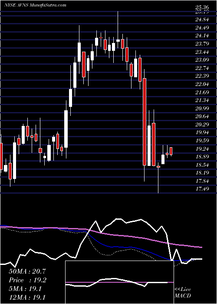Click the 24.84 price axis label

pos(202,20)
